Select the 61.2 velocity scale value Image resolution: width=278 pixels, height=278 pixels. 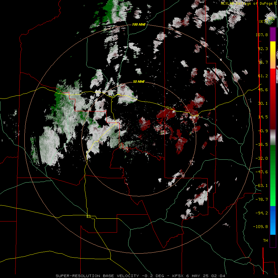263,76
